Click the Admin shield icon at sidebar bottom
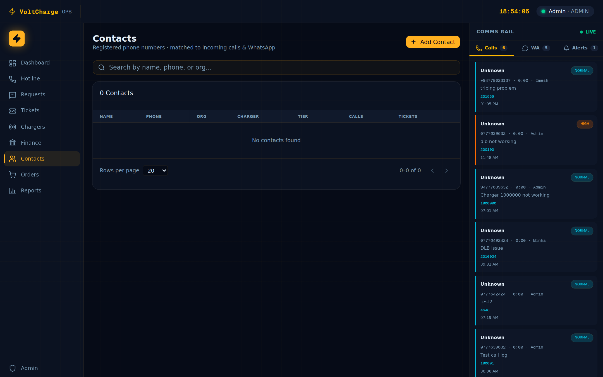This screenshot has width=603, height=377. point(12,368)
